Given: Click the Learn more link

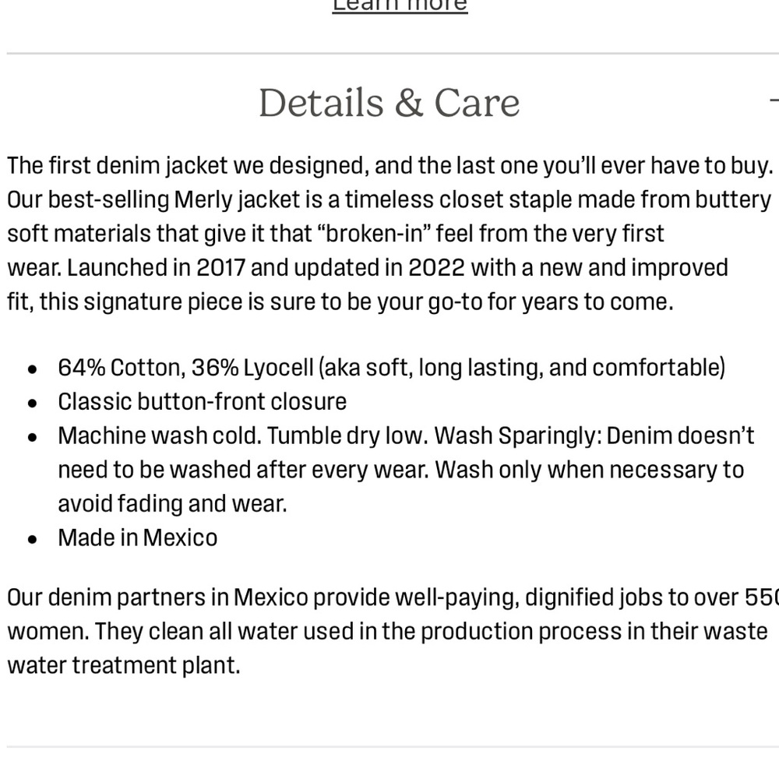Looking at the screenshot, I should [x=400, y=6].
